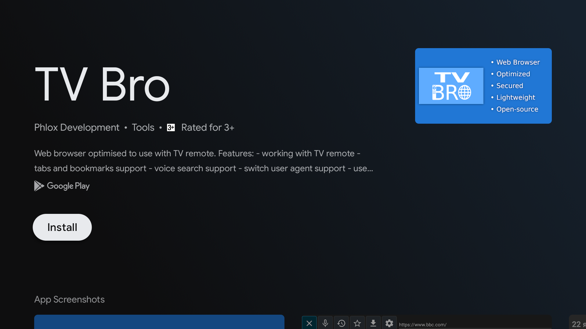
Task: Click the 'Rated for 3+' text
Action: click(x=208, y=127)
